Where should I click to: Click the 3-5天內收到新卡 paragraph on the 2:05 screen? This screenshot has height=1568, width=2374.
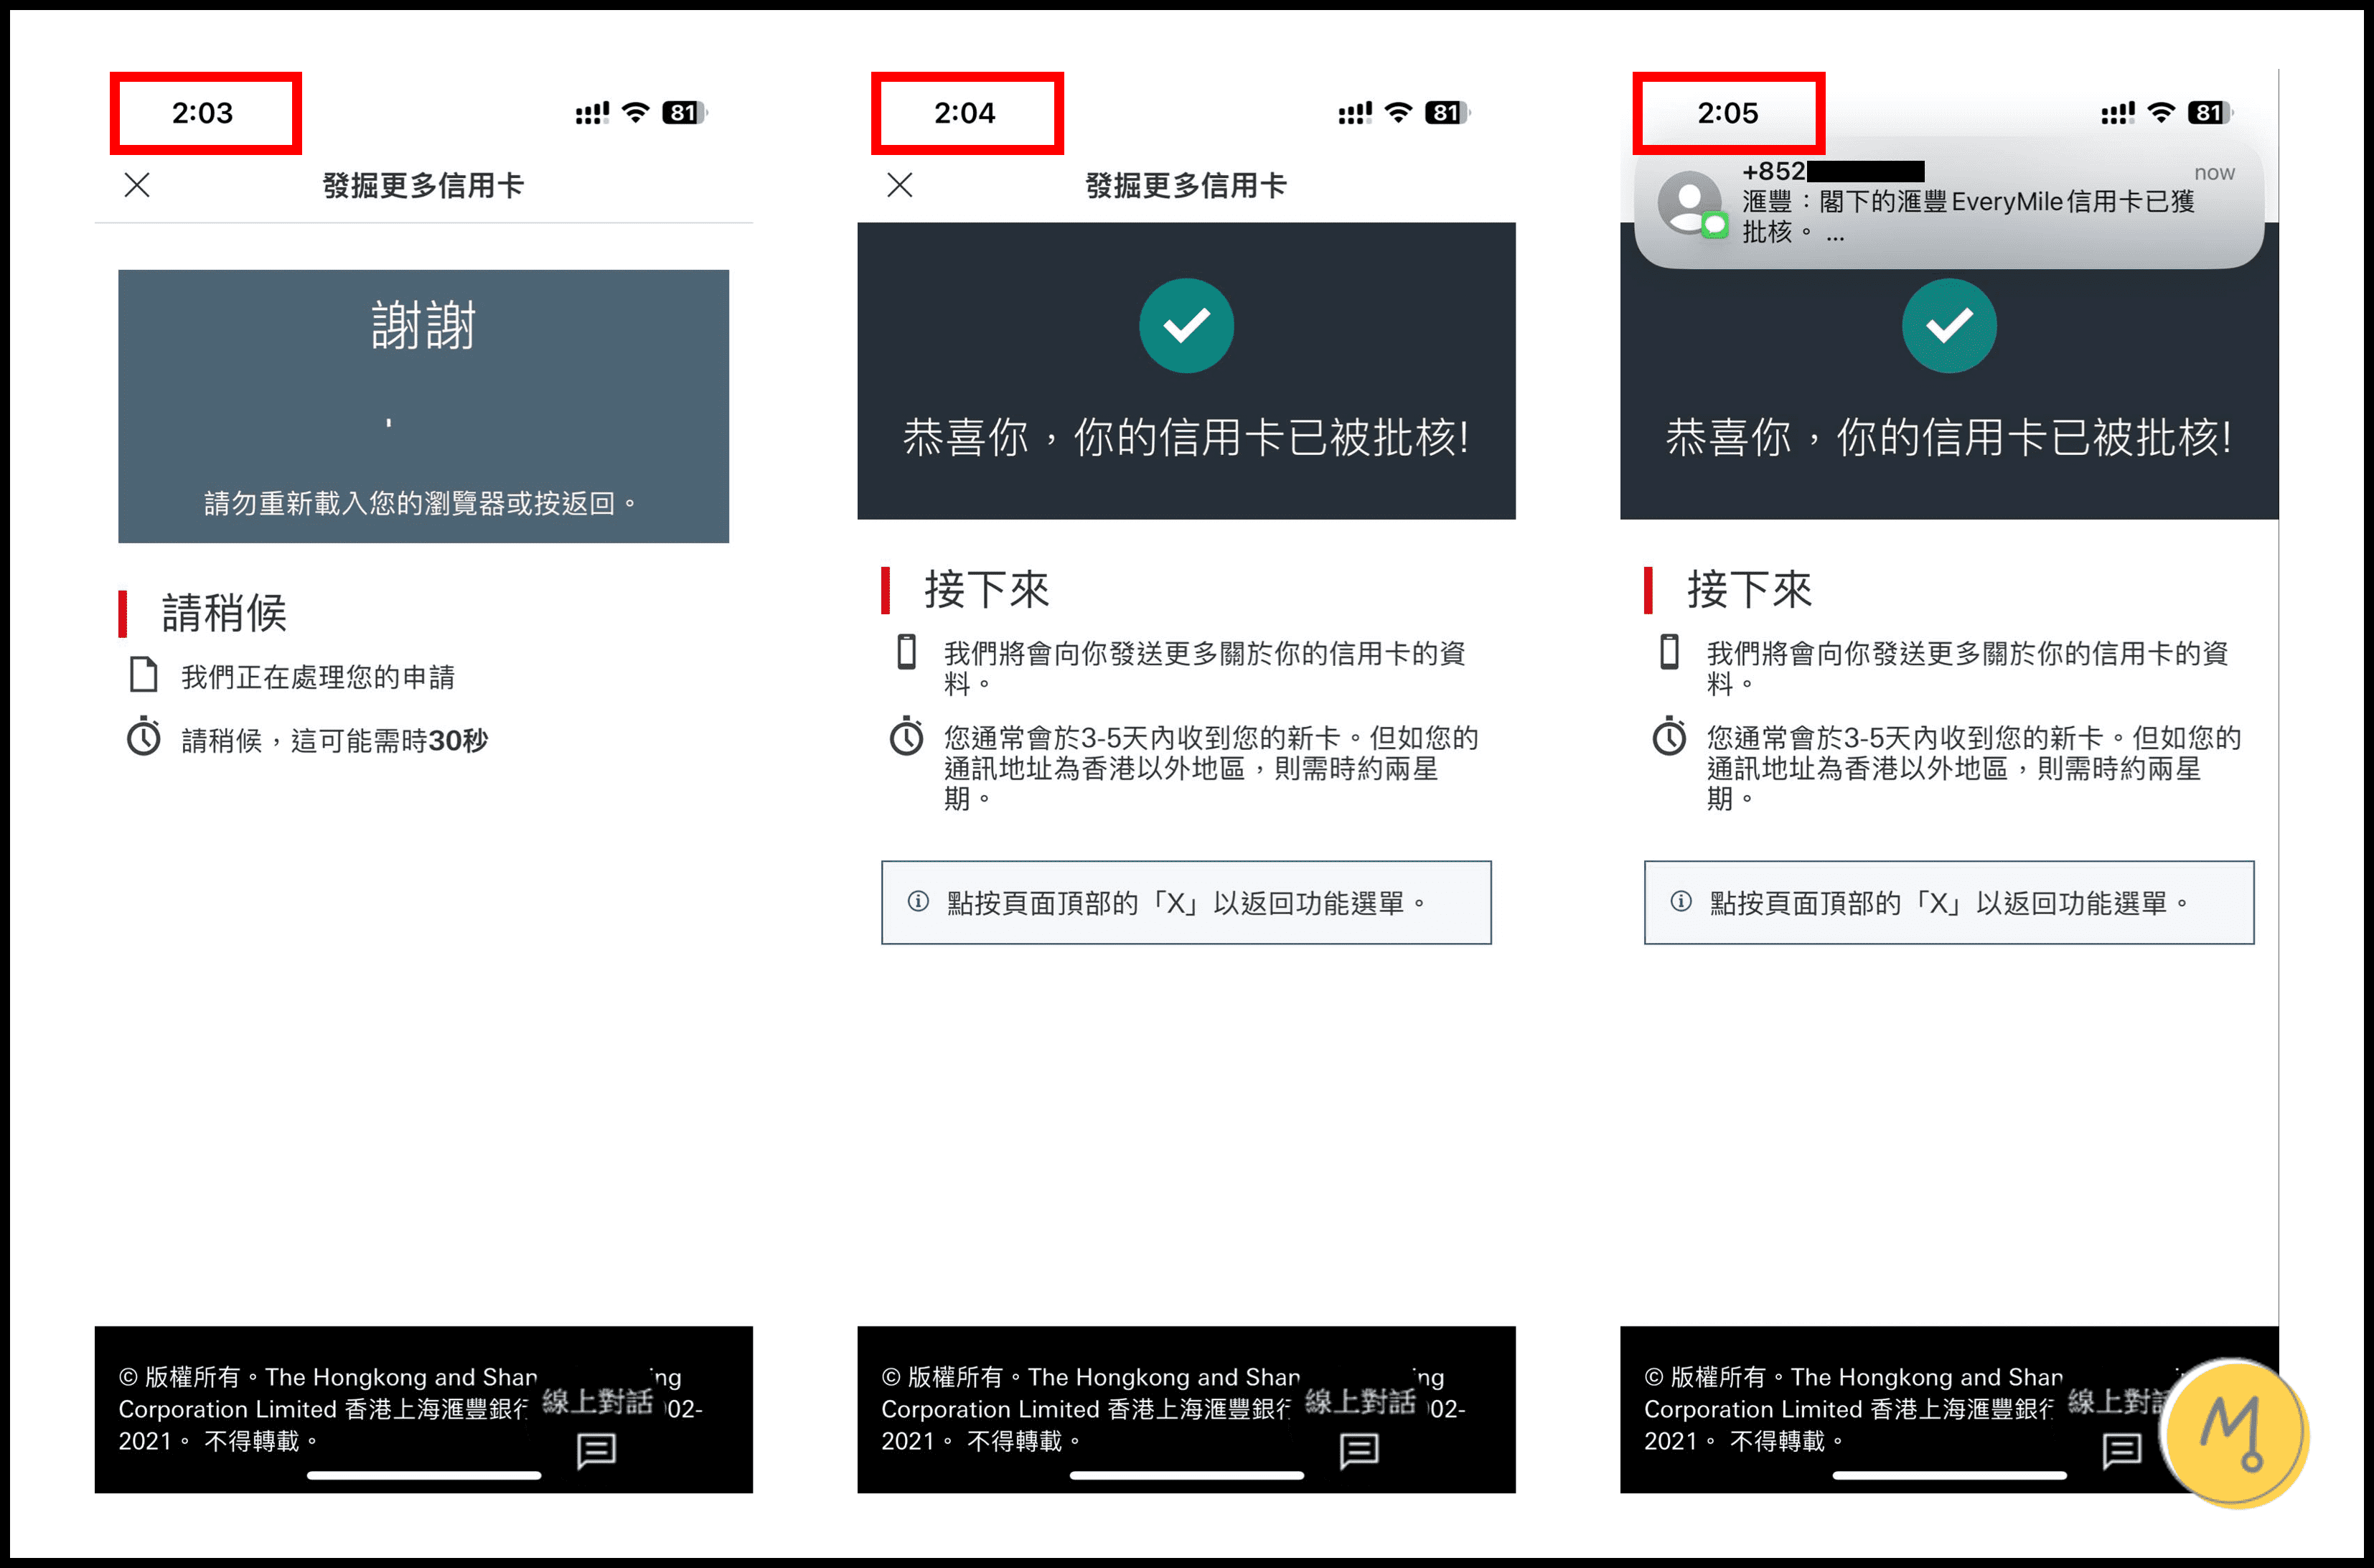click(1974, 768)
